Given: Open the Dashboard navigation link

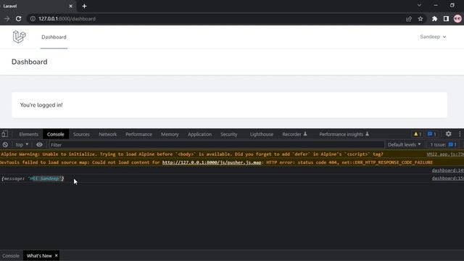Looking at the screenshot, I should pos(54,37).
